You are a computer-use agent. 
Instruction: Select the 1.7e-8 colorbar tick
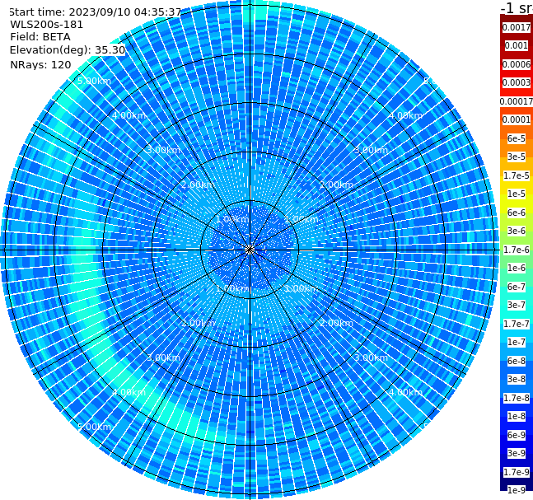517,398
